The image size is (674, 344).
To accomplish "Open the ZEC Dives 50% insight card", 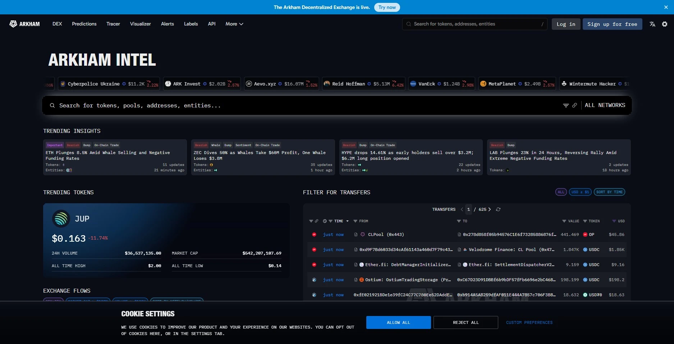I will click(x=263, y=157).
